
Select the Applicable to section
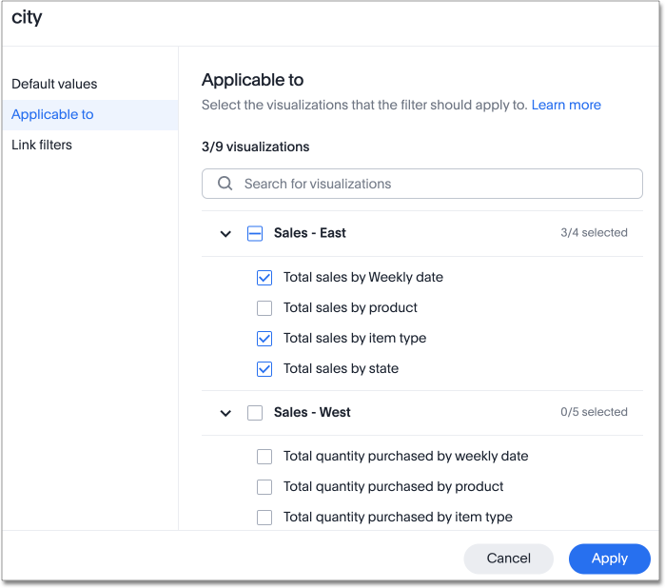tap(52, 114)
